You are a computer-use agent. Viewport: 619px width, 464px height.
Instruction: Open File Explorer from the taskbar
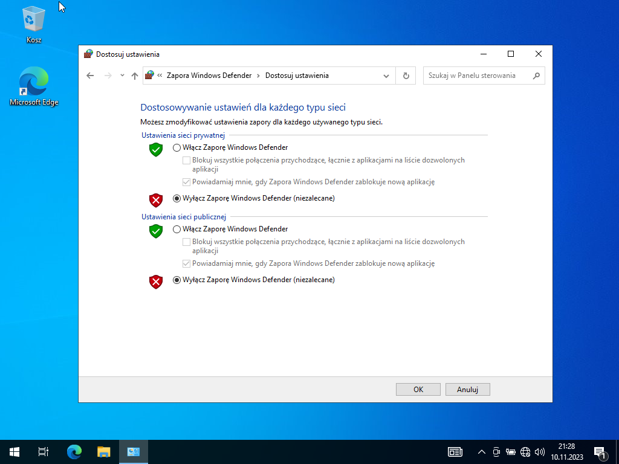pos(104,452)
